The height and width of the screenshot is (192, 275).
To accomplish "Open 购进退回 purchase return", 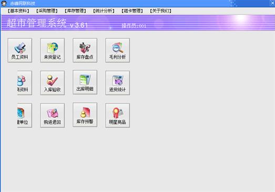I will (52, 115).
